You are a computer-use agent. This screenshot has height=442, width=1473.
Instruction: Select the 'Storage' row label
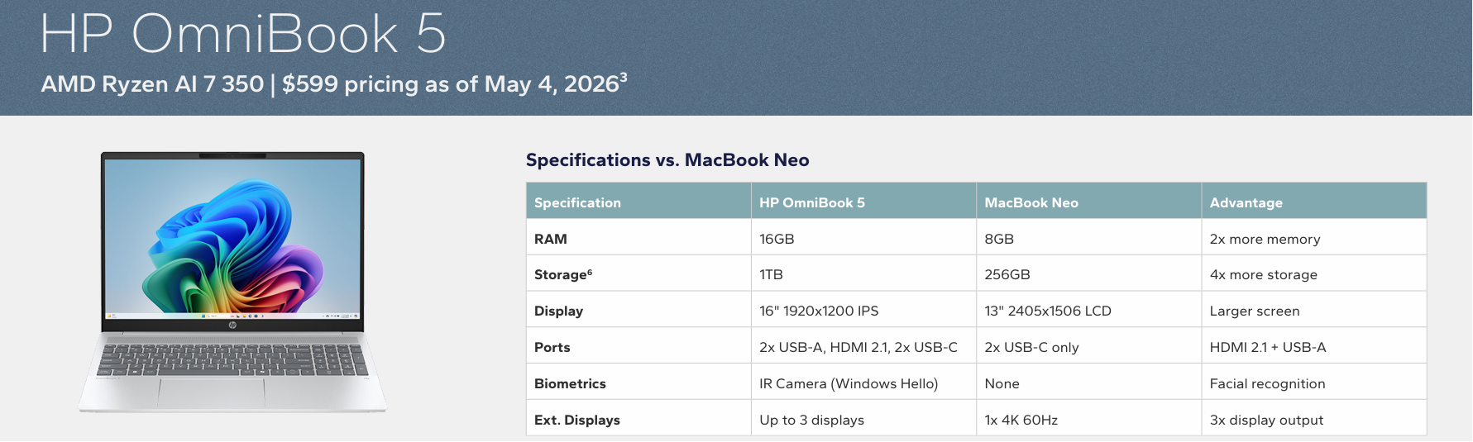[x=638, y=274]
